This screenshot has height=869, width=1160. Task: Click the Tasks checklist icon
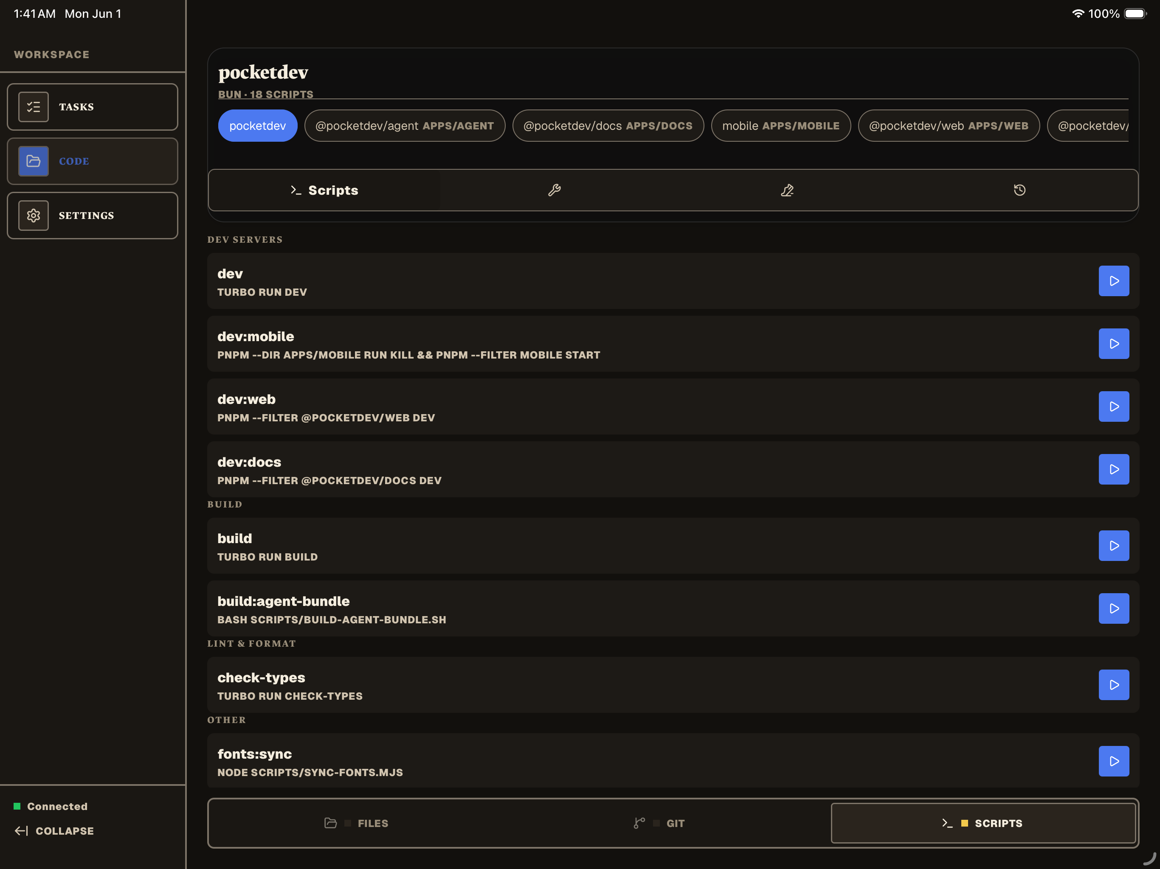coord(34,107)
